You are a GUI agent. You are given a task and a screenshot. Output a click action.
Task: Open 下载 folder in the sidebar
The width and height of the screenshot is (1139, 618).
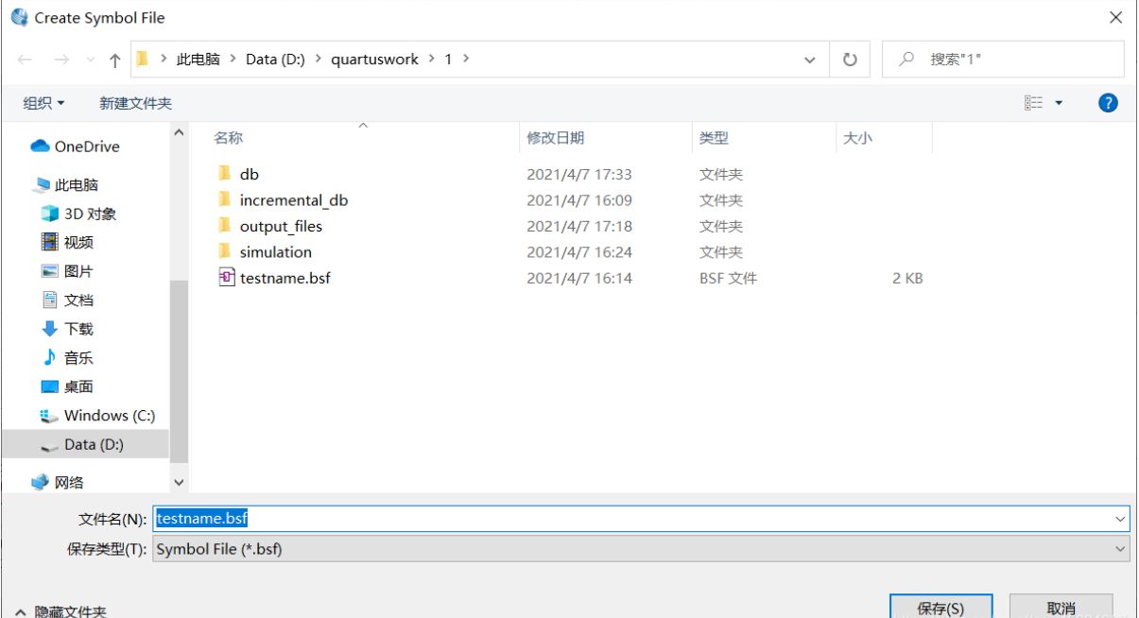pos(68,329)
